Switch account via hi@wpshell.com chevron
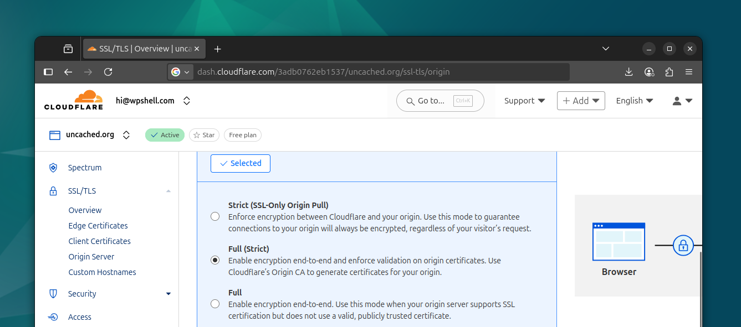The width and height of the screenshot is (741, 327). pyautogui.click(x=187, y=101)
